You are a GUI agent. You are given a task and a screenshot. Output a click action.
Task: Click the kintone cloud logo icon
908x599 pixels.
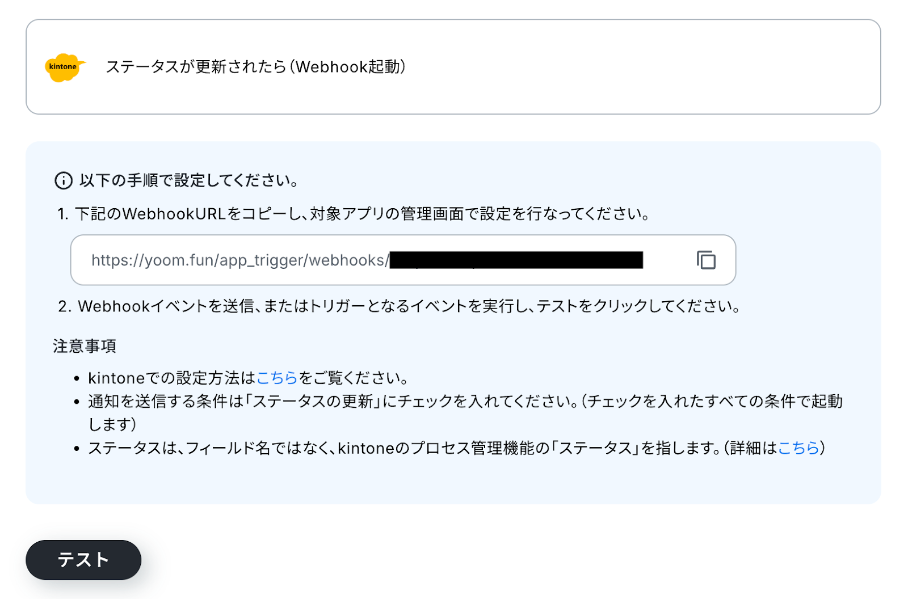tap(64, 68)
